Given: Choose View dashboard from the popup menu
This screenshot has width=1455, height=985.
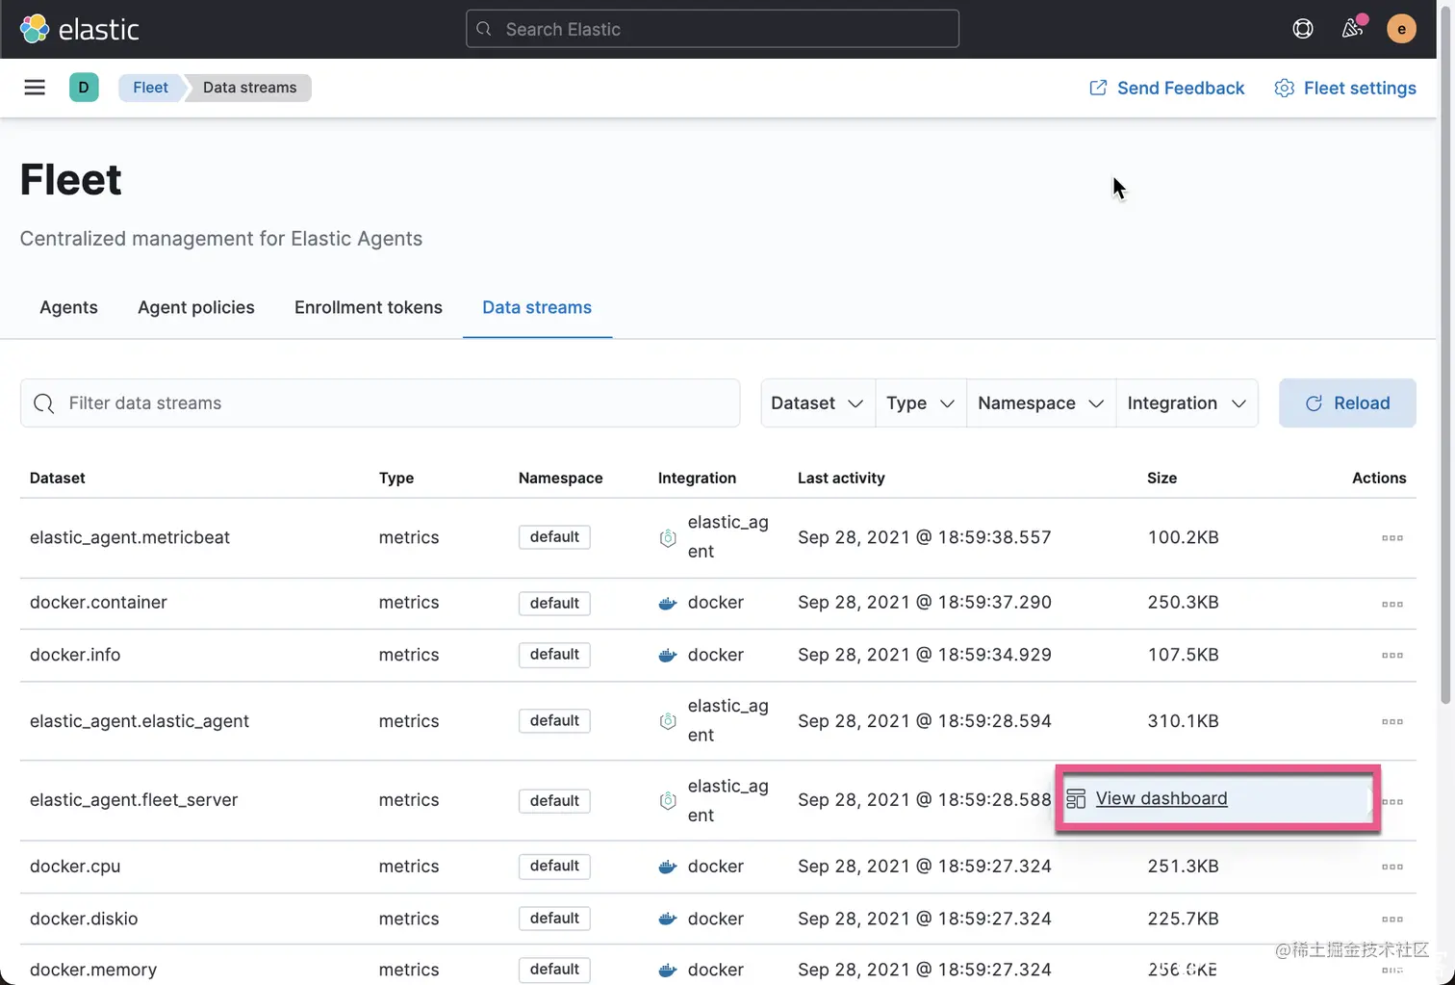Looking at the screenshot, I should point(1161,798).
